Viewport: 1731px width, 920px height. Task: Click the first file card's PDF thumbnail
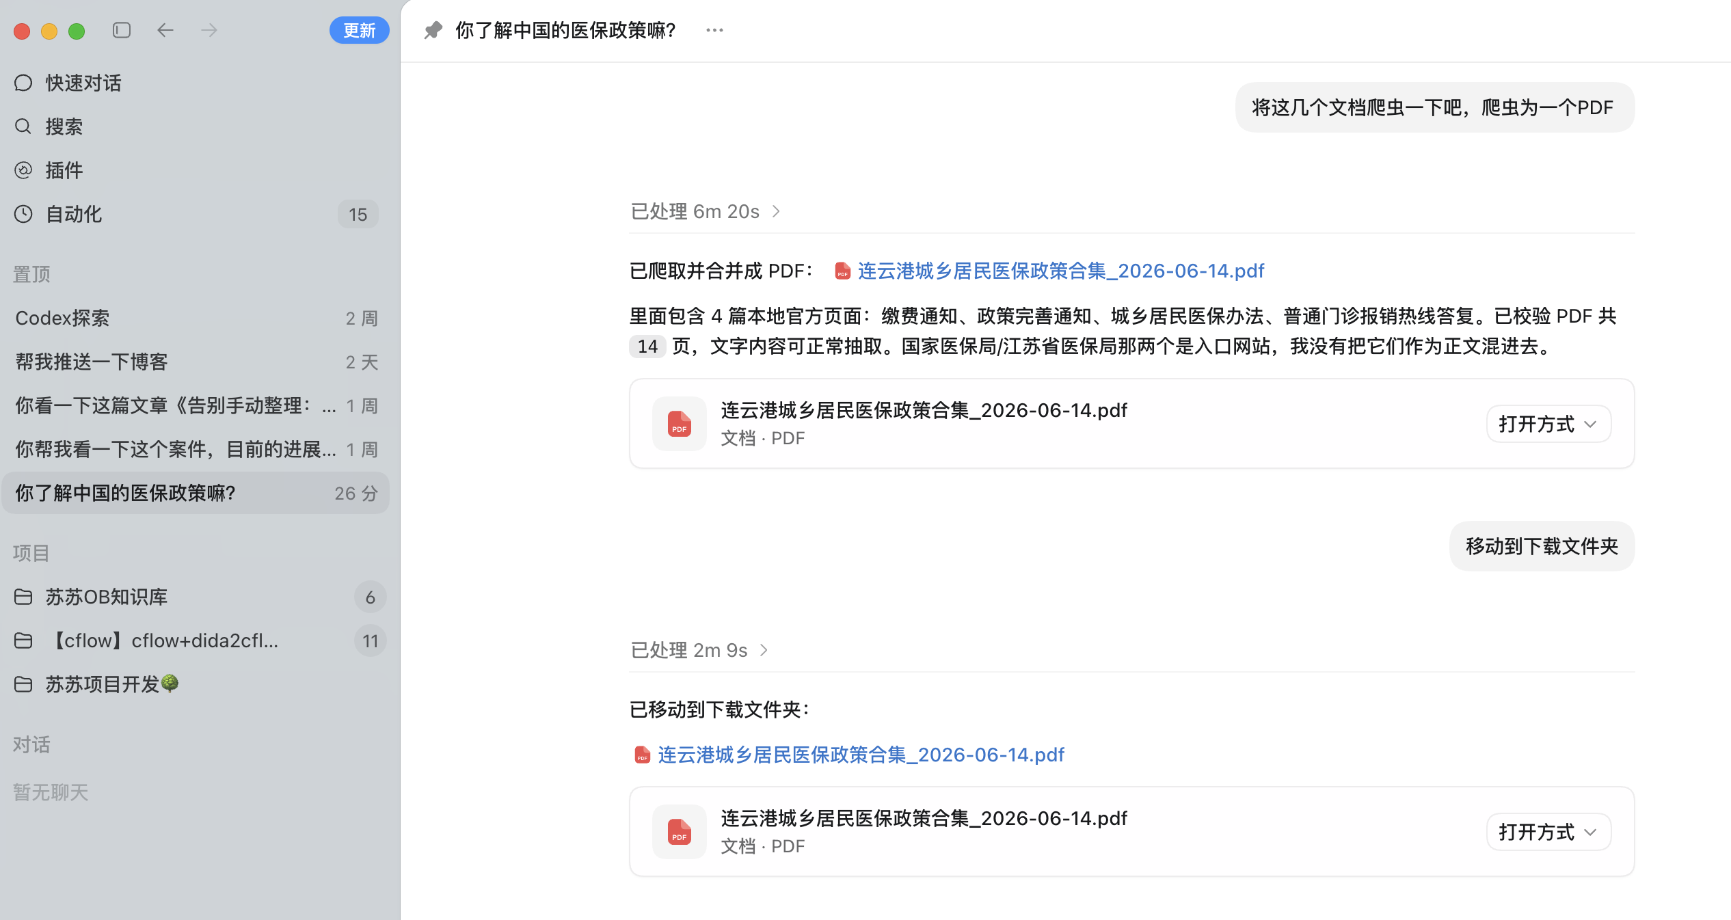[679, 424]
